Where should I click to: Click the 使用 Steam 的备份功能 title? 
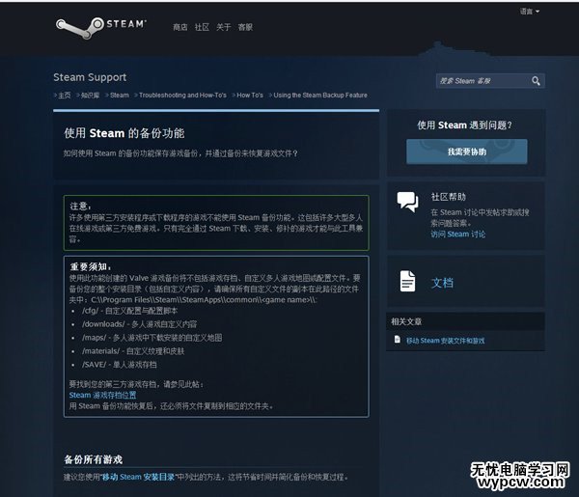(x=124, y=133)
